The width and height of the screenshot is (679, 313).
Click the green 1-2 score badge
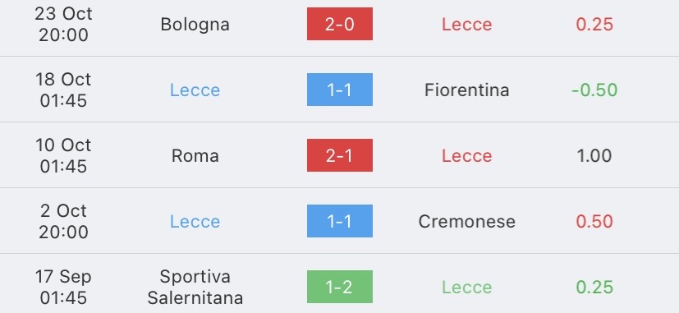pyautogui.click(x=340, y=287)
